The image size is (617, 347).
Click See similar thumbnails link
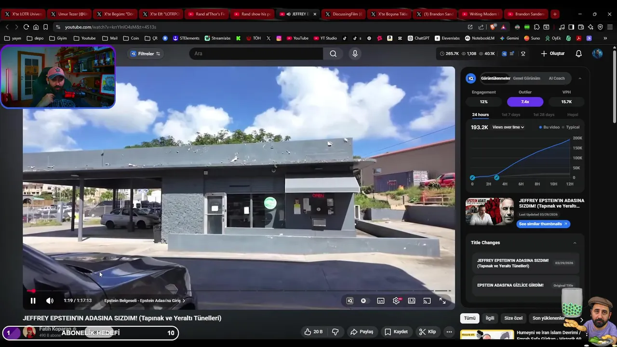[543, 224]
